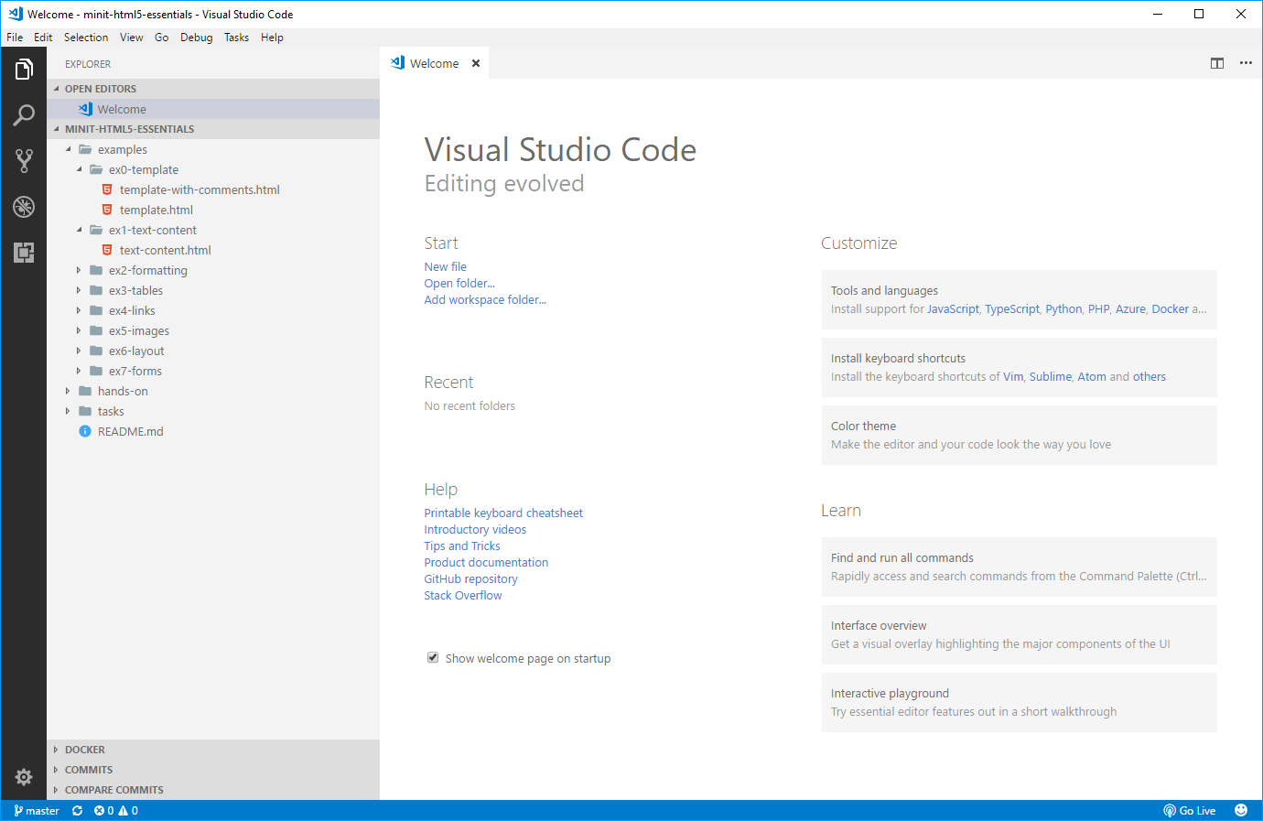The height and width of the screenshot is (821, 1263).
Task: Open the Manage gear menu
Action: (24, 777)
